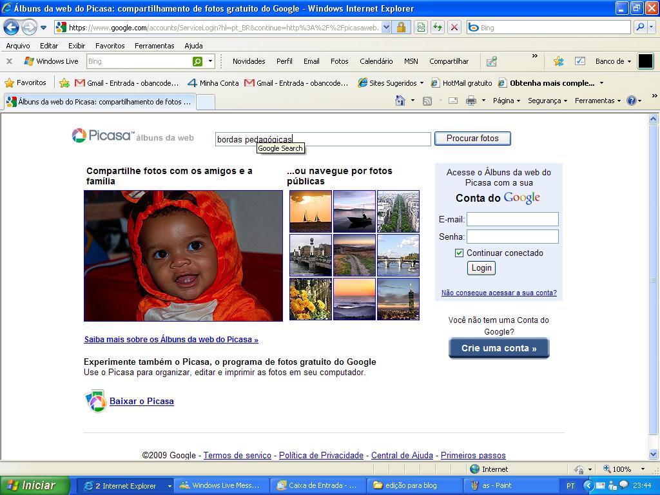The image size is (660, 495).
Task: Click the Picasa download icon beside Baixar link
Action: 96,401
